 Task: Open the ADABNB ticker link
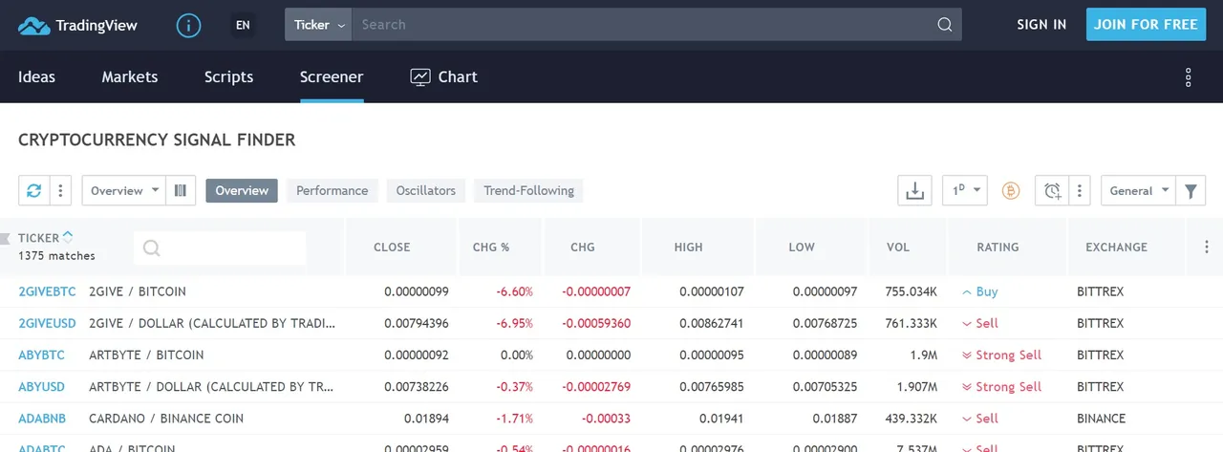[44, 418]
